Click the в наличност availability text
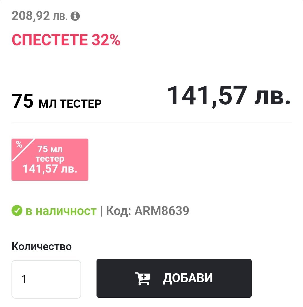The width and height of the screenshot is (303, 307). tap(61, 211)
